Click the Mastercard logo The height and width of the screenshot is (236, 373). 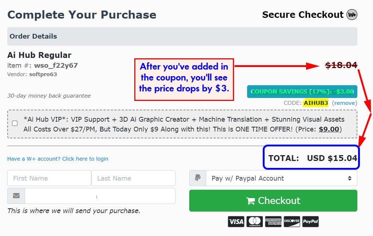[254, 221]
